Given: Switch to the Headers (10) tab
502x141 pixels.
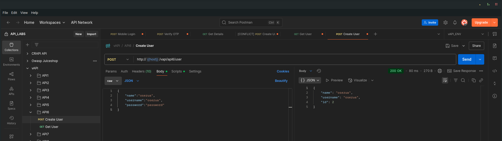Looking at the screenshot, I should [141, 71].
